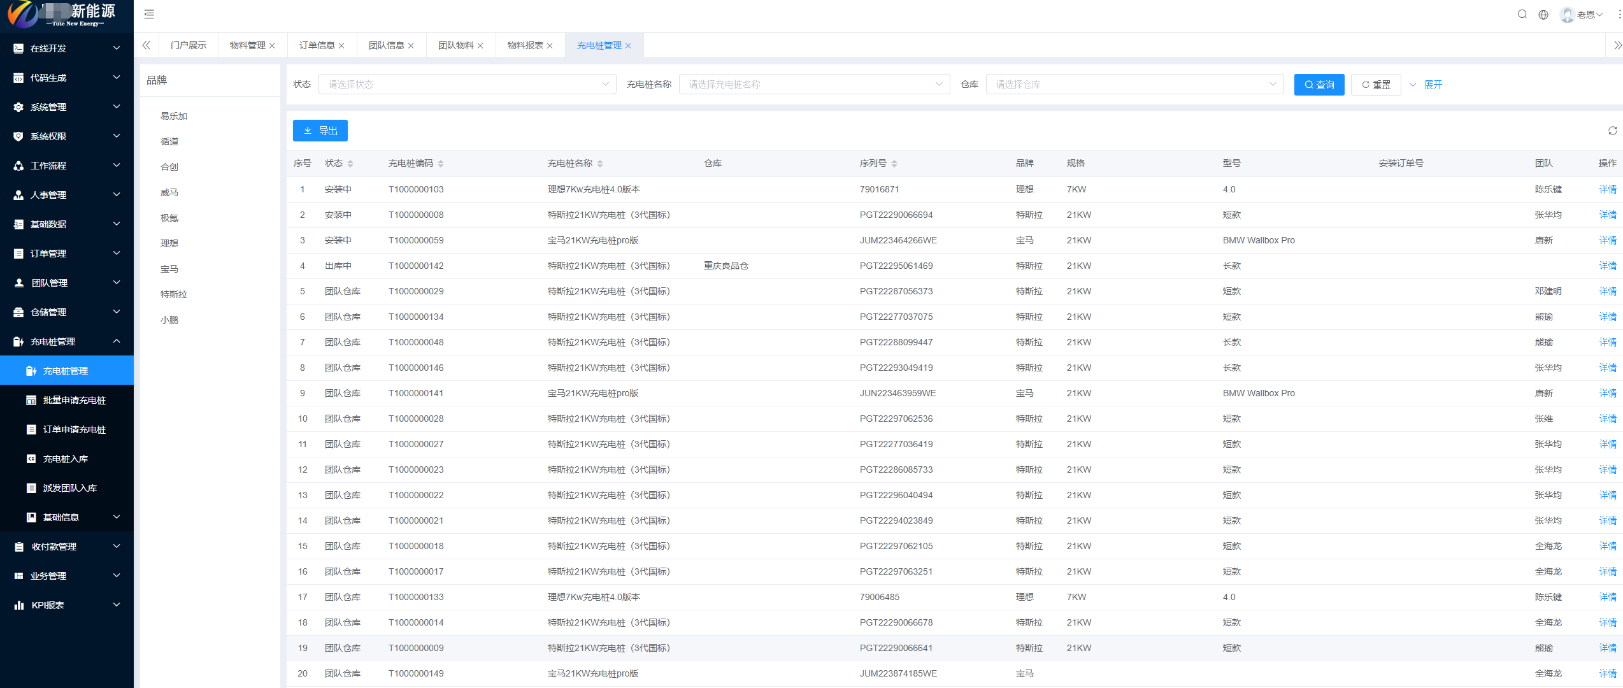
Task: Expand 订单管理 sidebar menu
Action: [67, 254]
